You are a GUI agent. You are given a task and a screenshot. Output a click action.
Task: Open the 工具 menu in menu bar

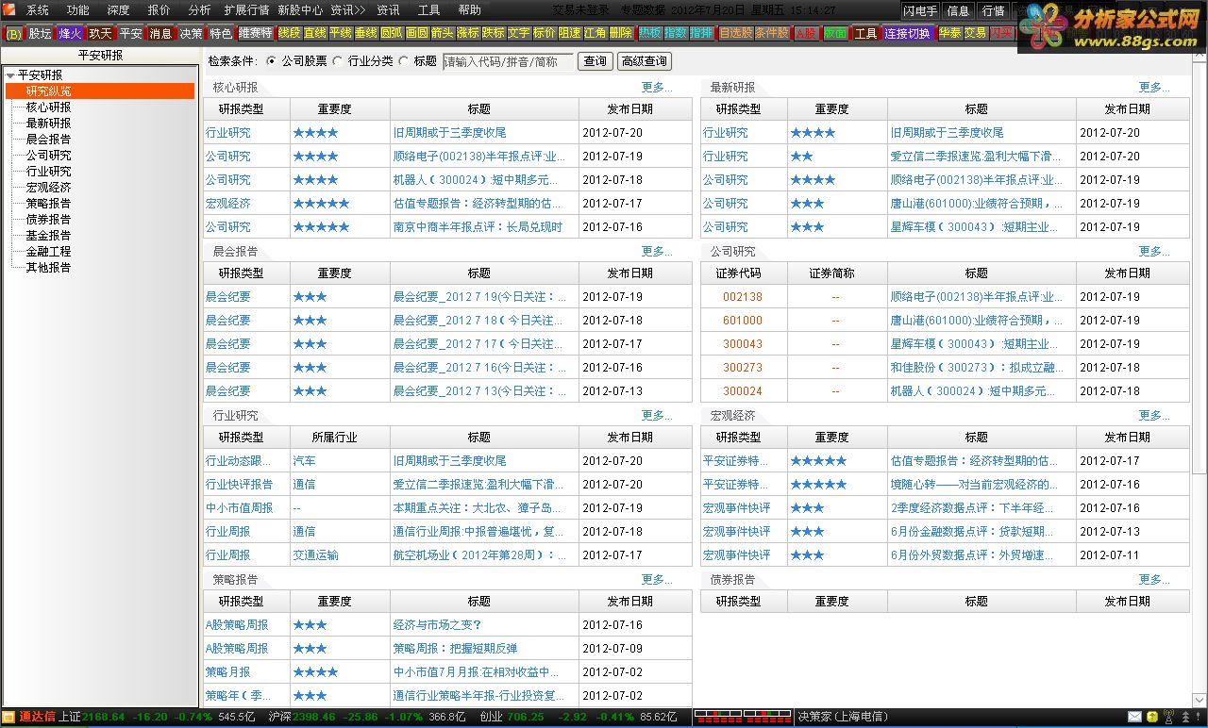tap(428, 10)
